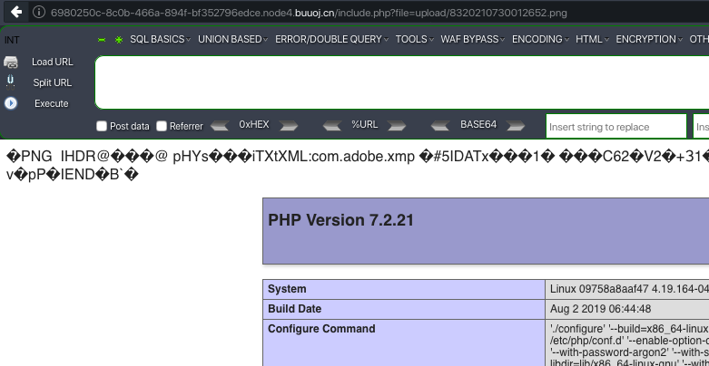Click the Split URL icon
Screen dimensions: 709x366
click(x=11, y=82)
